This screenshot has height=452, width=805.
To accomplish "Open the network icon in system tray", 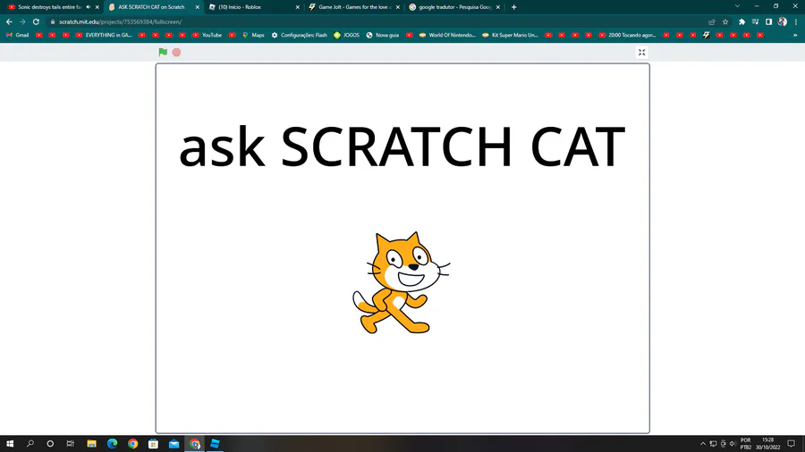I will coord(713,444).
